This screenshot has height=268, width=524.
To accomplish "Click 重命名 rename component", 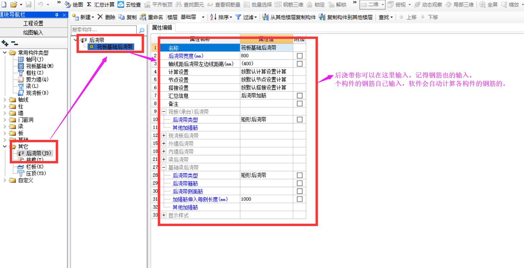I will [151, 17].
